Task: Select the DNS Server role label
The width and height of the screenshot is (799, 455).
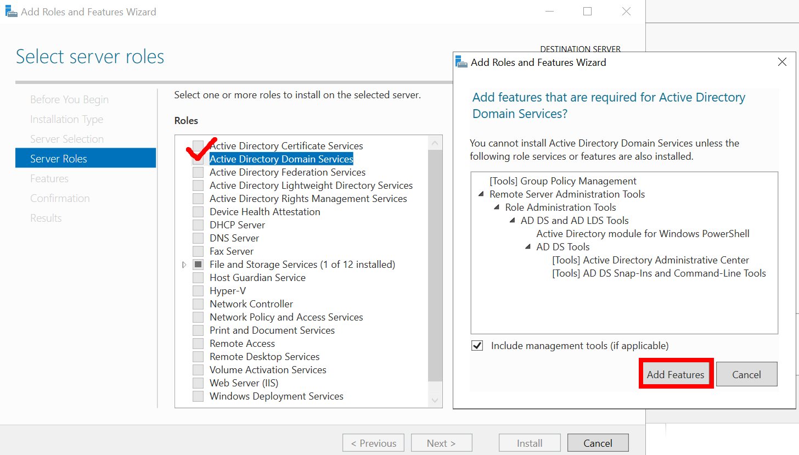Action: tap(234, 238)
